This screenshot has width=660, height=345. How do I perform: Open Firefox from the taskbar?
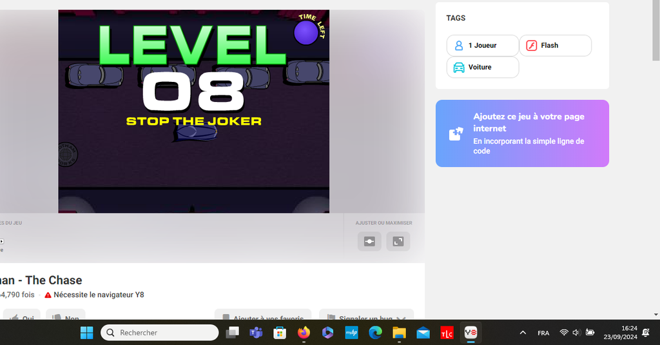tap(304, 333)
